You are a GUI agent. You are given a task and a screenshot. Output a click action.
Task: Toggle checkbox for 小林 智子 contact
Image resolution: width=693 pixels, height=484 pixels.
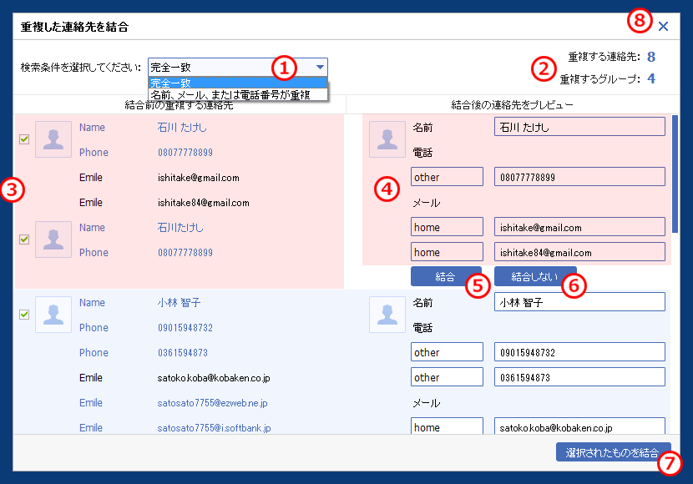[x=24, y=315]
